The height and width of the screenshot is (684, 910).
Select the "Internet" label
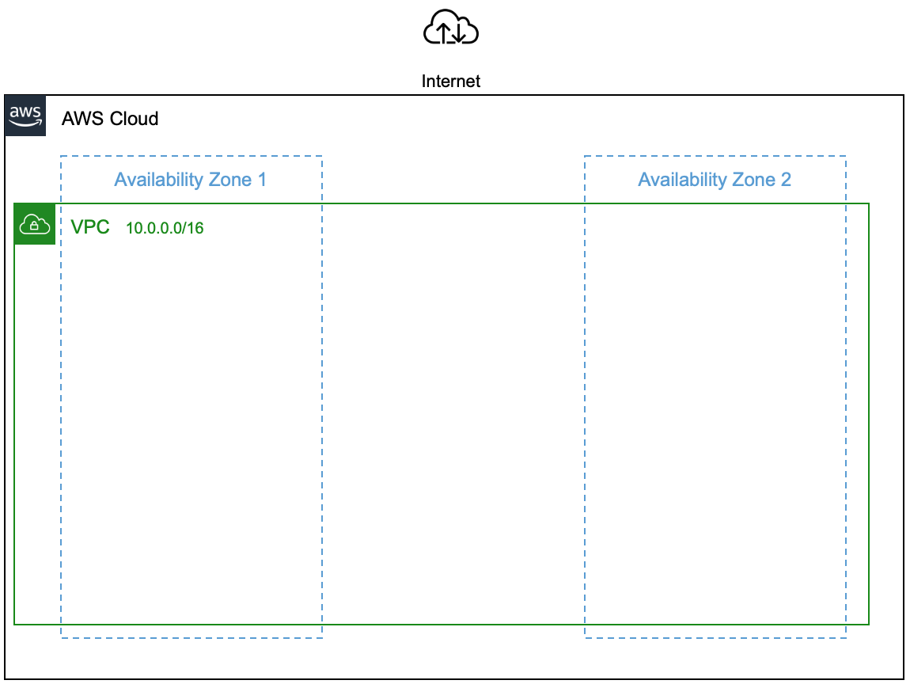451,82
